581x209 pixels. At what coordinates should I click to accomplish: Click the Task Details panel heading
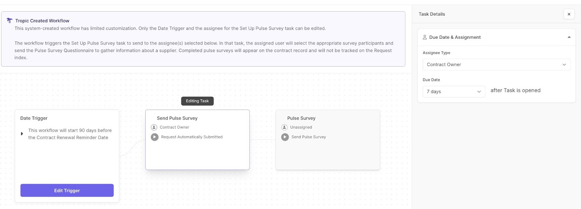431,14
